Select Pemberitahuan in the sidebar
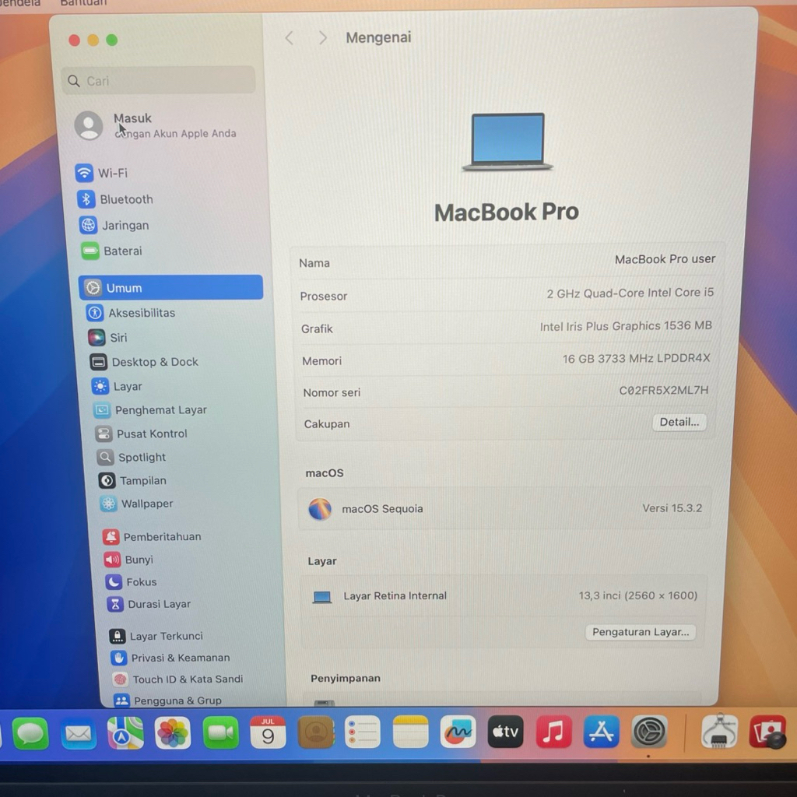This screenshot has height=797, width=797. 152,537
